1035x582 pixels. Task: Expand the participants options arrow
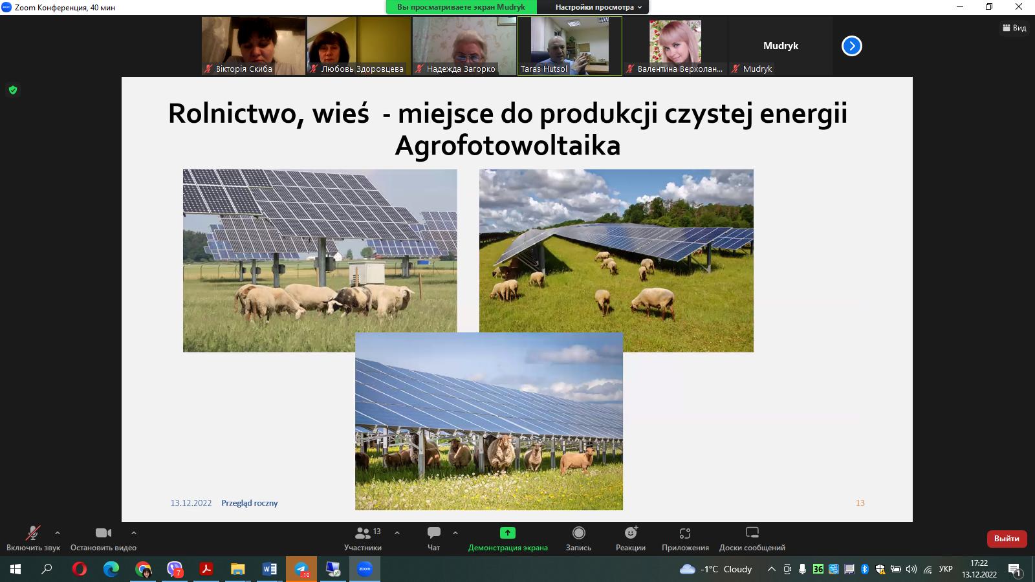[x=397, y=533]
